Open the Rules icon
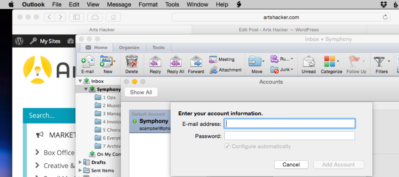The width and height of the screenshot is (399, 177). 274,59
